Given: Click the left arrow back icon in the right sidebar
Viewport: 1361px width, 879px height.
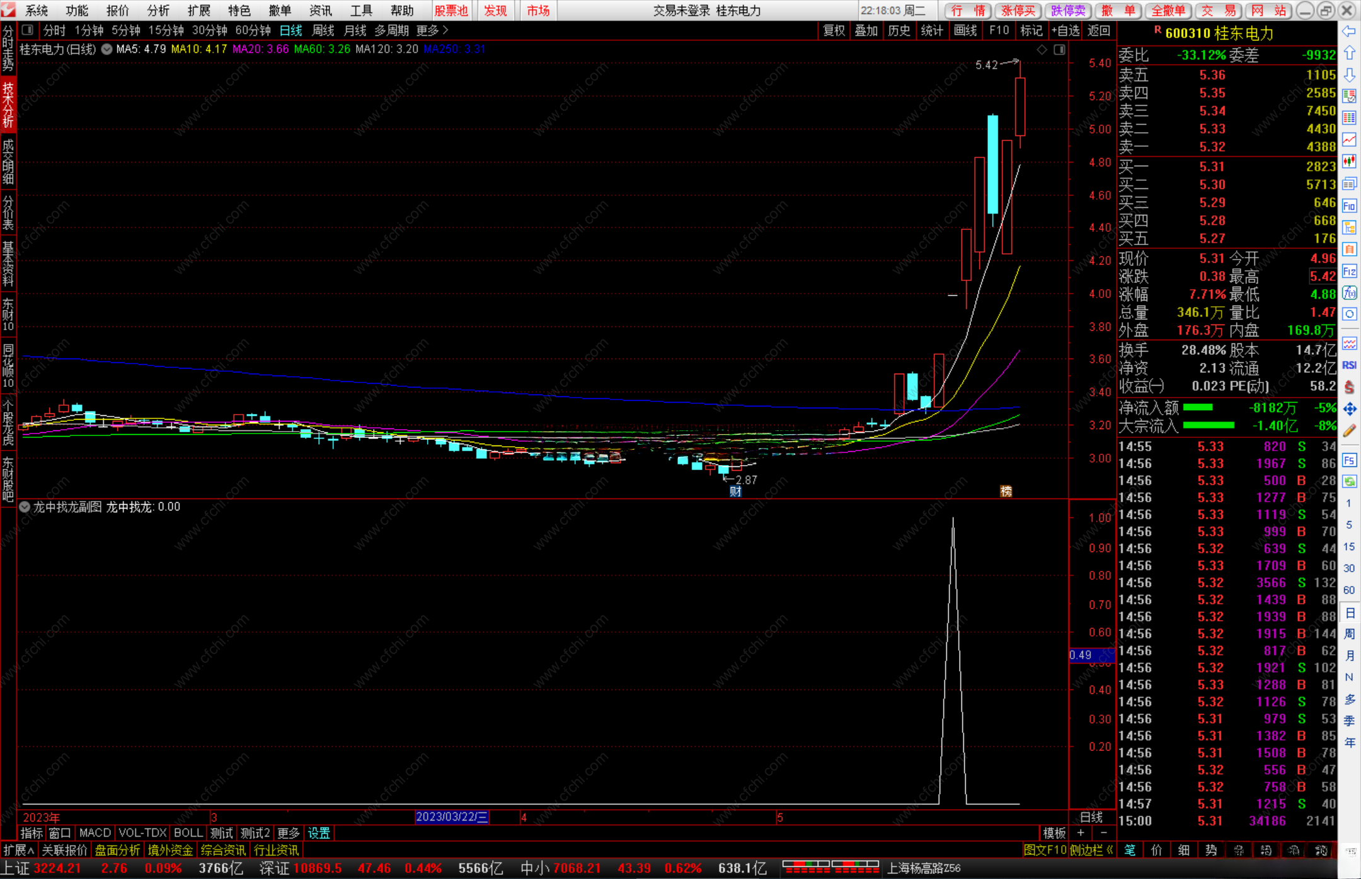Looking at the screenshot, I should pyautogui.click(x=1349, y=32).
